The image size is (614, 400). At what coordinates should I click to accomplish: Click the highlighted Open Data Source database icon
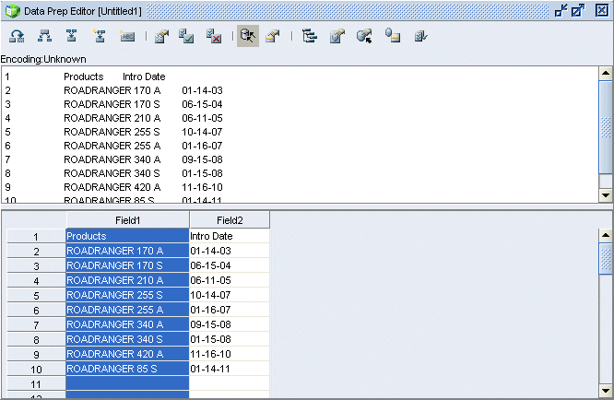(x=248, y=36)
